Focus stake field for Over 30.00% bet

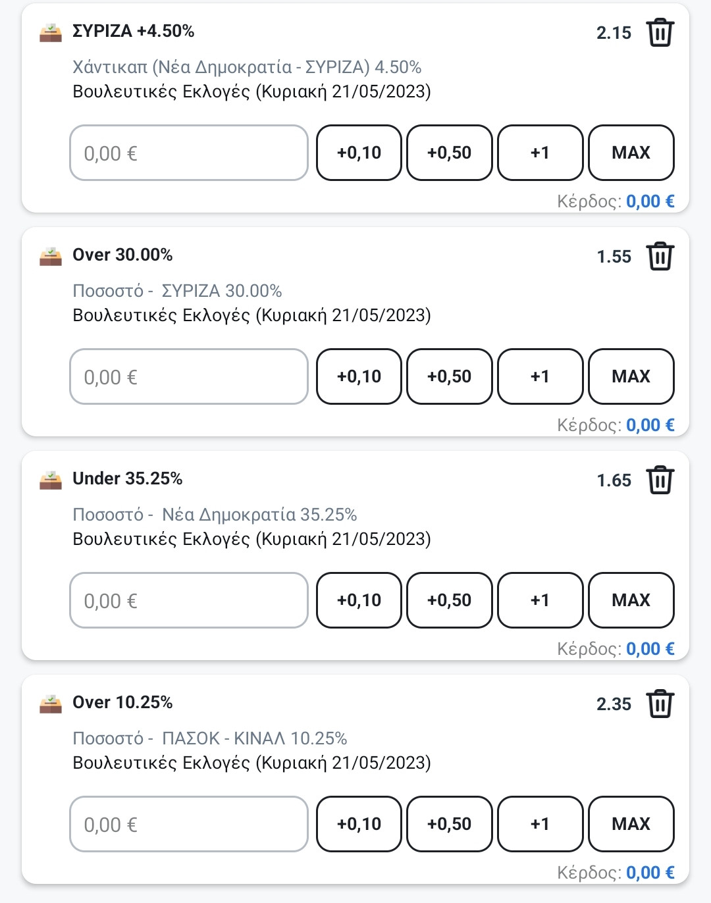189,376
